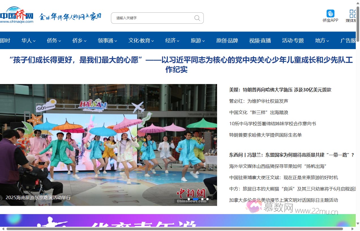Go to the 视频·直播 section
Screen dimensions: 360x231
coord(260,41)
